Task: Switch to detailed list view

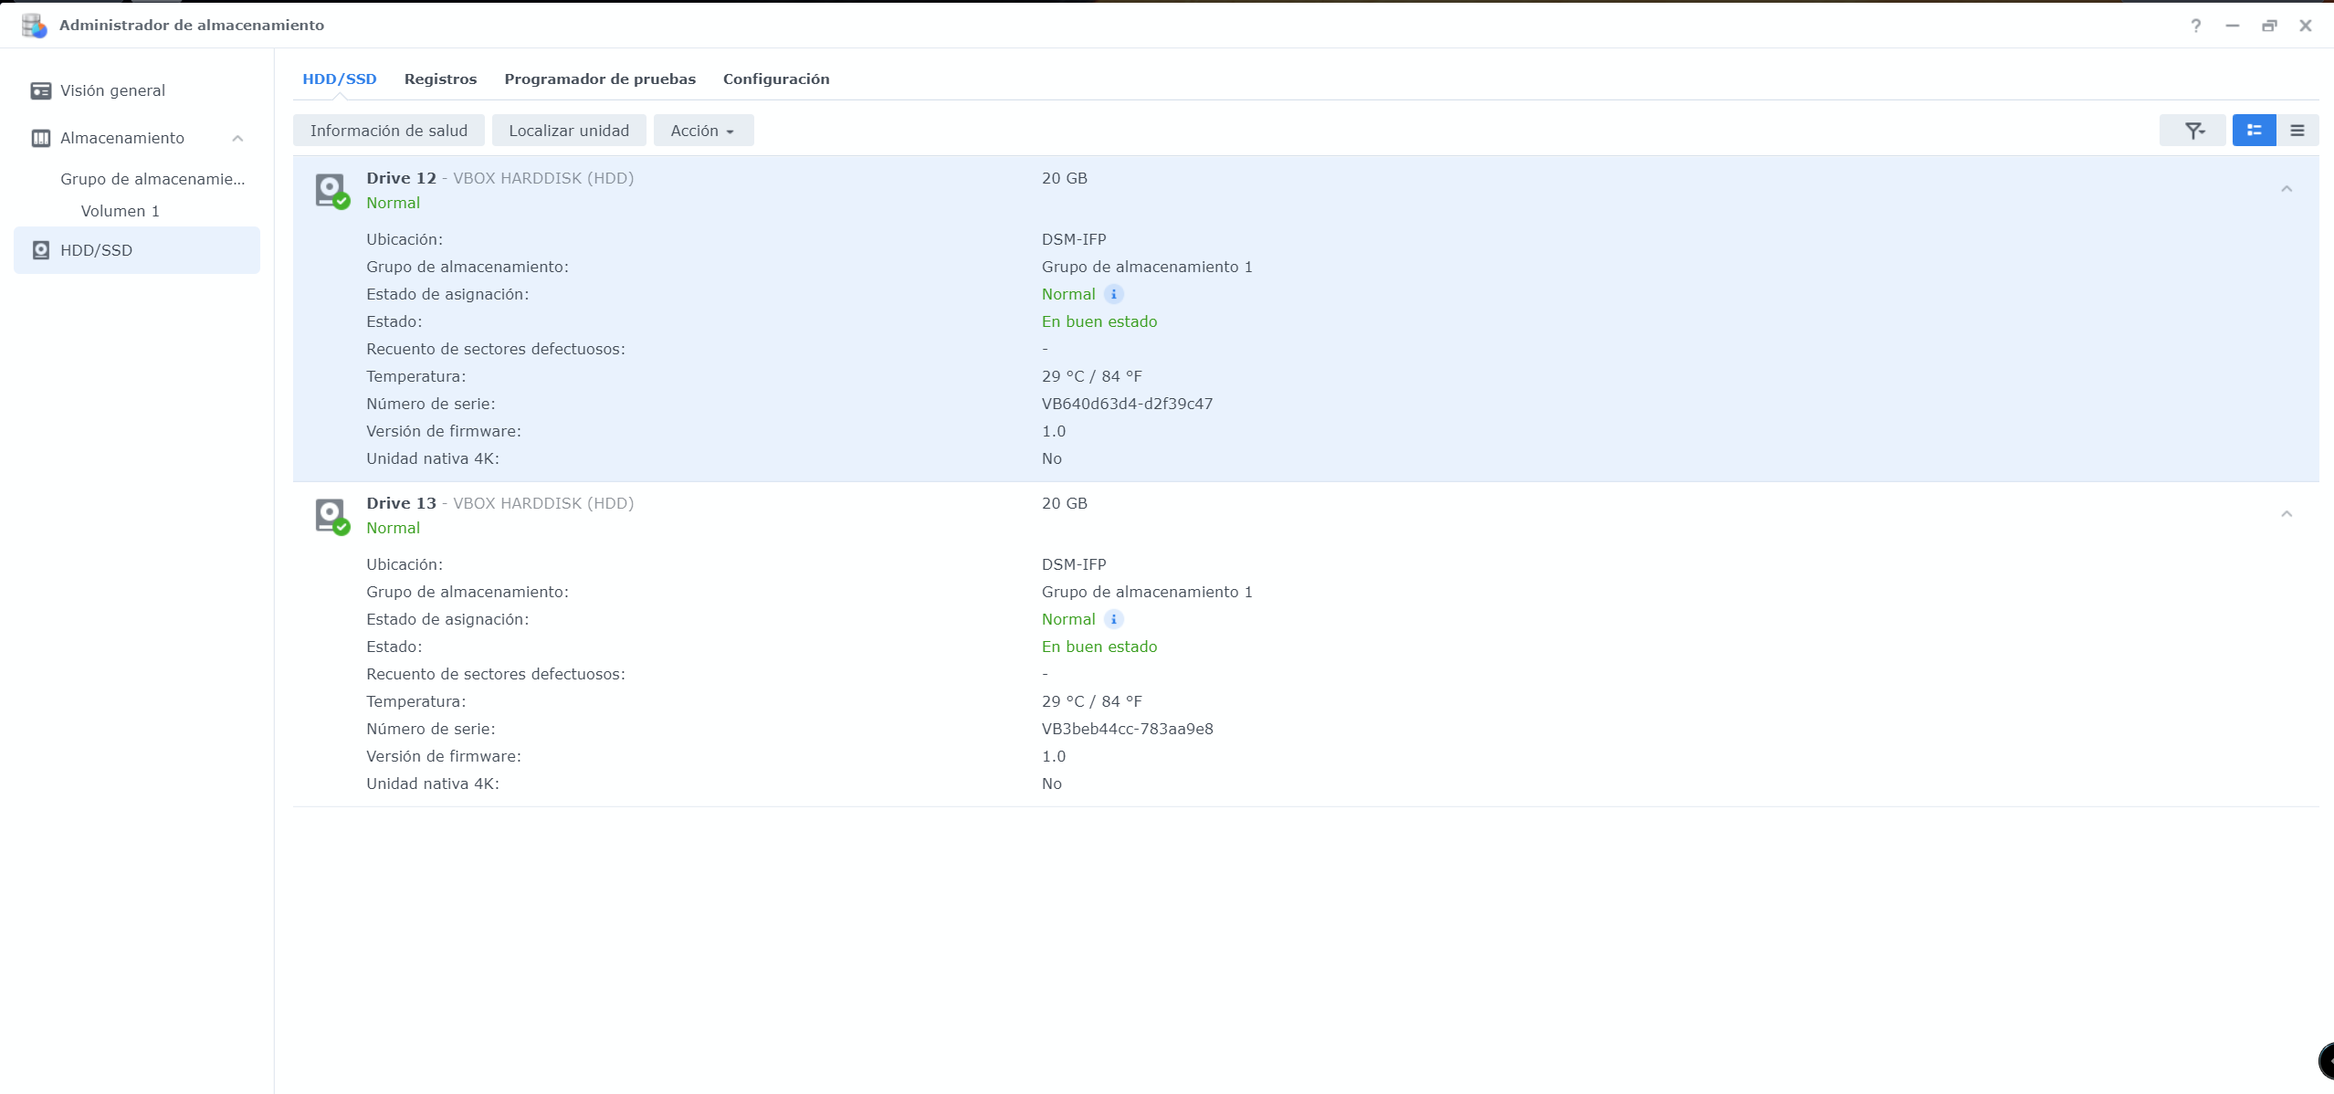Action: (x=2254, y=131)
